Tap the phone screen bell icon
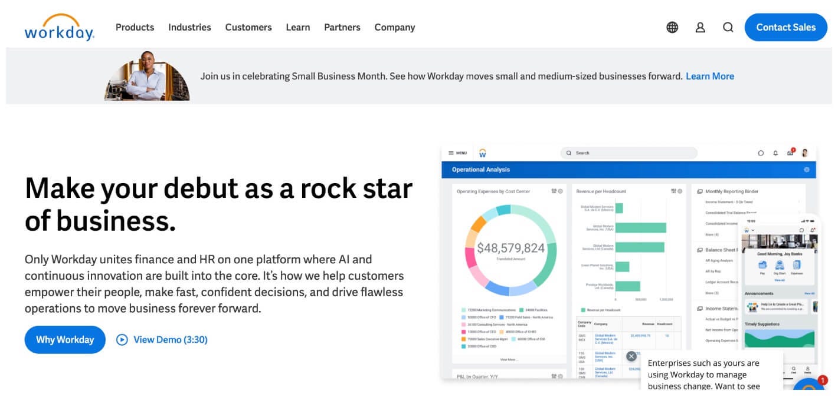The height and width of the screenshot is (404, 838). tap(813, 230)
